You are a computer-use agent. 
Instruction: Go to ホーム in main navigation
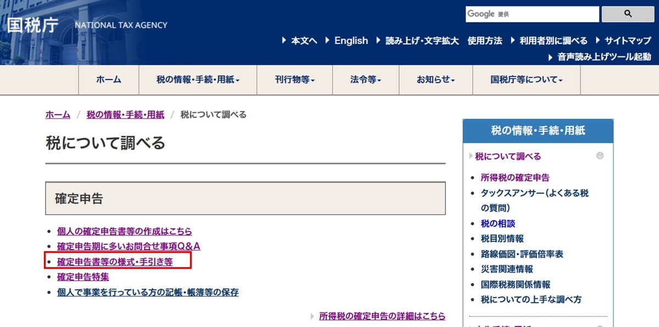(x=109, y=80)
